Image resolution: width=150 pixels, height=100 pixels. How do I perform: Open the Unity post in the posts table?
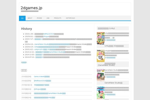coord(44,97)
